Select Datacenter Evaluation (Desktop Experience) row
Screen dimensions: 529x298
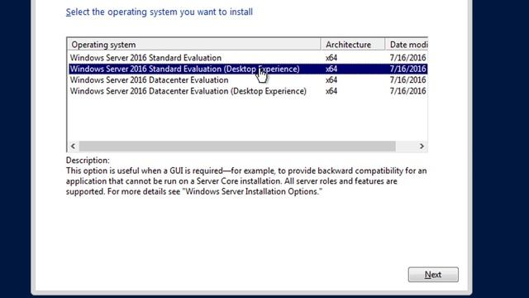tap(248, 91)
